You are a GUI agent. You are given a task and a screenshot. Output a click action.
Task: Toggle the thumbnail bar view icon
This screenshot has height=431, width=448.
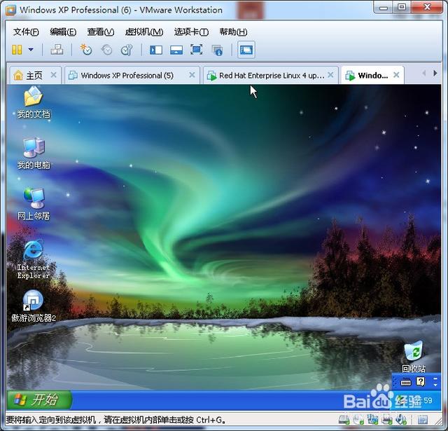(x=176, y=50)
